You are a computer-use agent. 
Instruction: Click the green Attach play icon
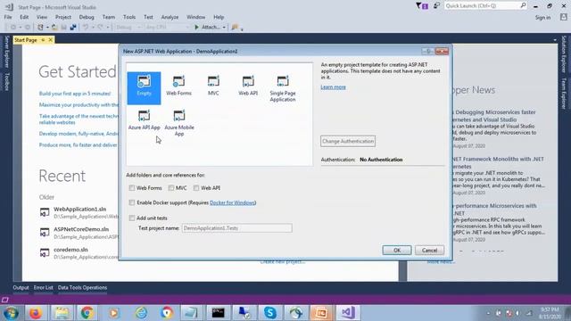pos(196,28)
